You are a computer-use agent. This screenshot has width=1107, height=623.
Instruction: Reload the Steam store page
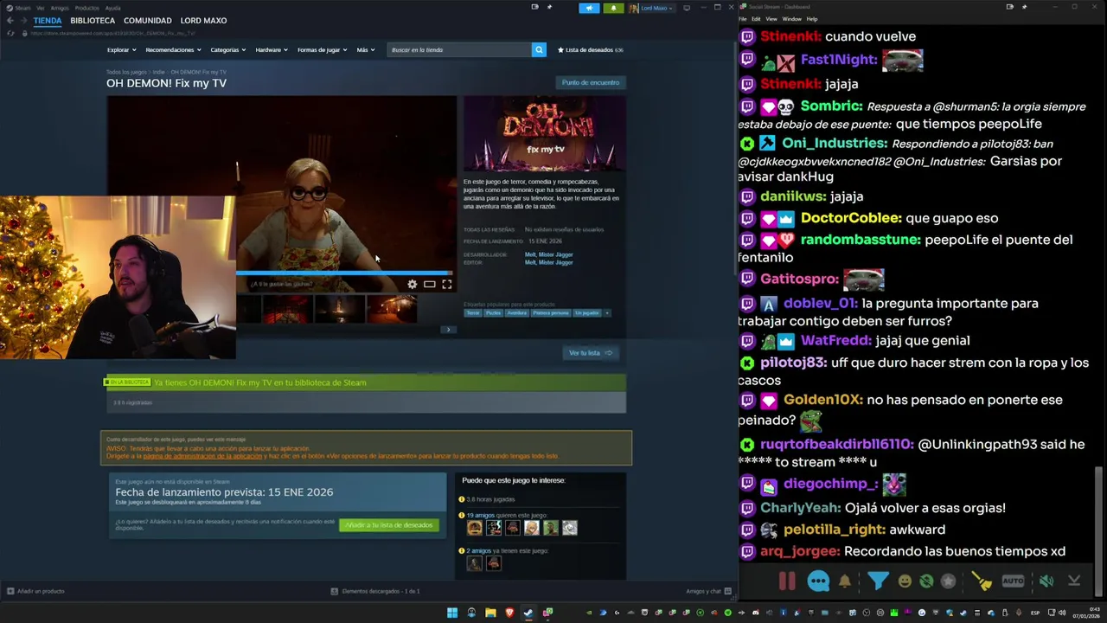pyautogui.click(x=10, y=33)
